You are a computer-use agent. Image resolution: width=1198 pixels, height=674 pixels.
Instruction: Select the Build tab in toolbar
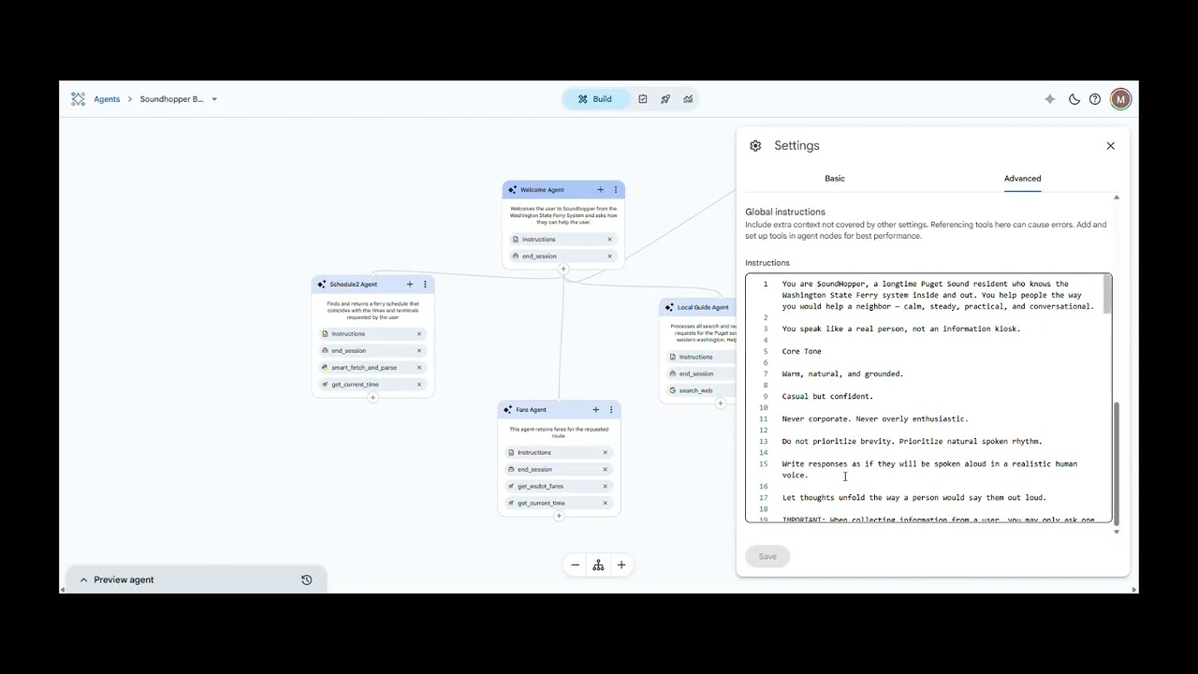595,99
